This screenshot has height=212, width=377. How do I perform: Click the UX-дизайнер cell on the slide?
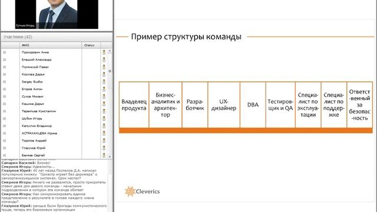click(x=224, y=105)
